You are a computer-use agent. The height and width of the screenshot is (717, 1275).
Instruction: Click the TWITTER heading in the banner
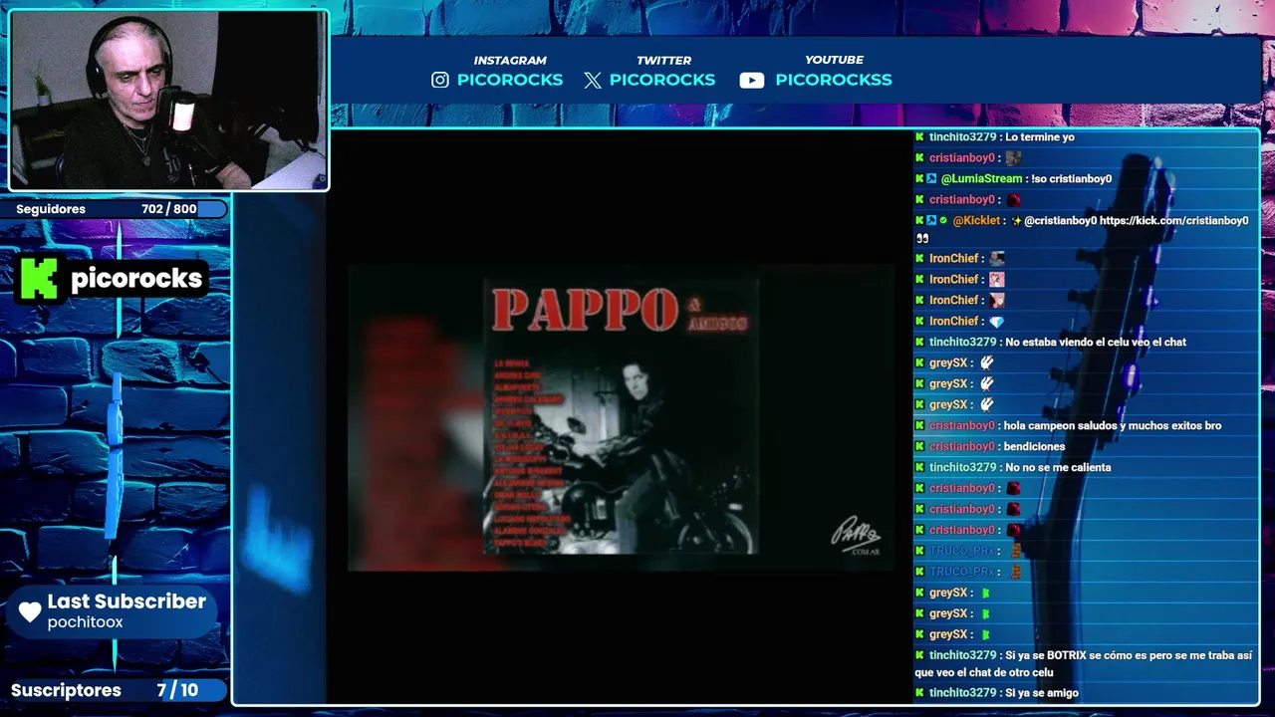click(x=664, y=60)
